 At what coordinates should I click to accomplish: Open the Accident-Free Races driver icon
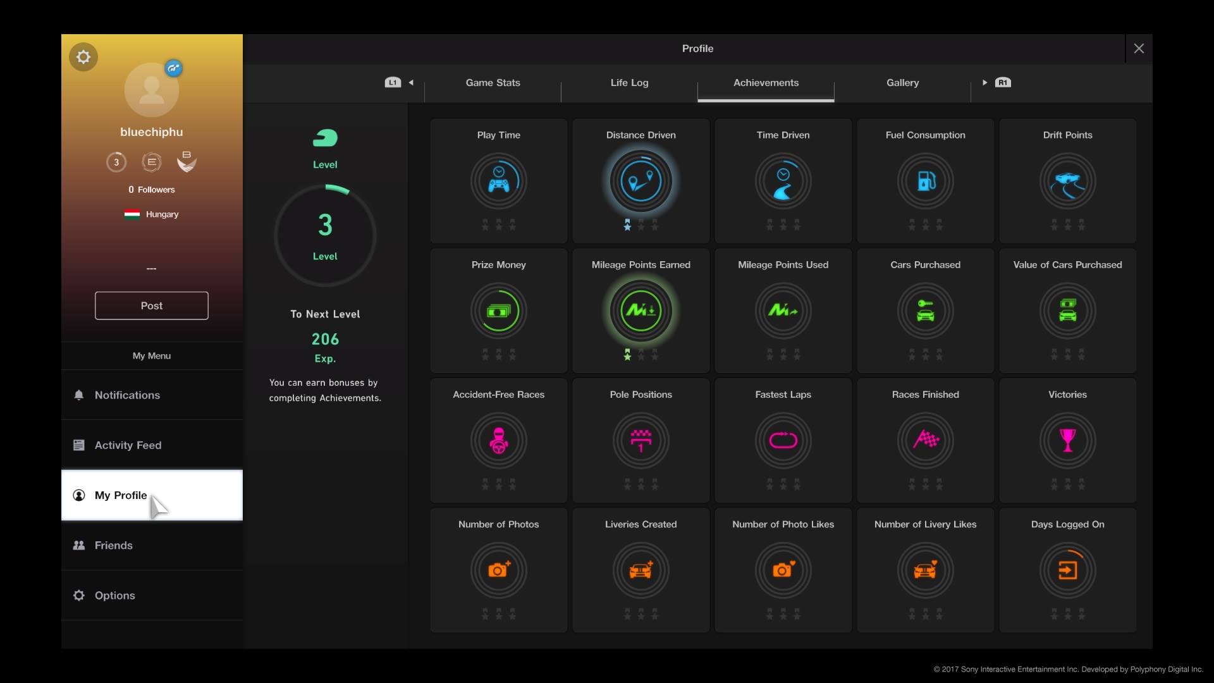tap(498, 441)
